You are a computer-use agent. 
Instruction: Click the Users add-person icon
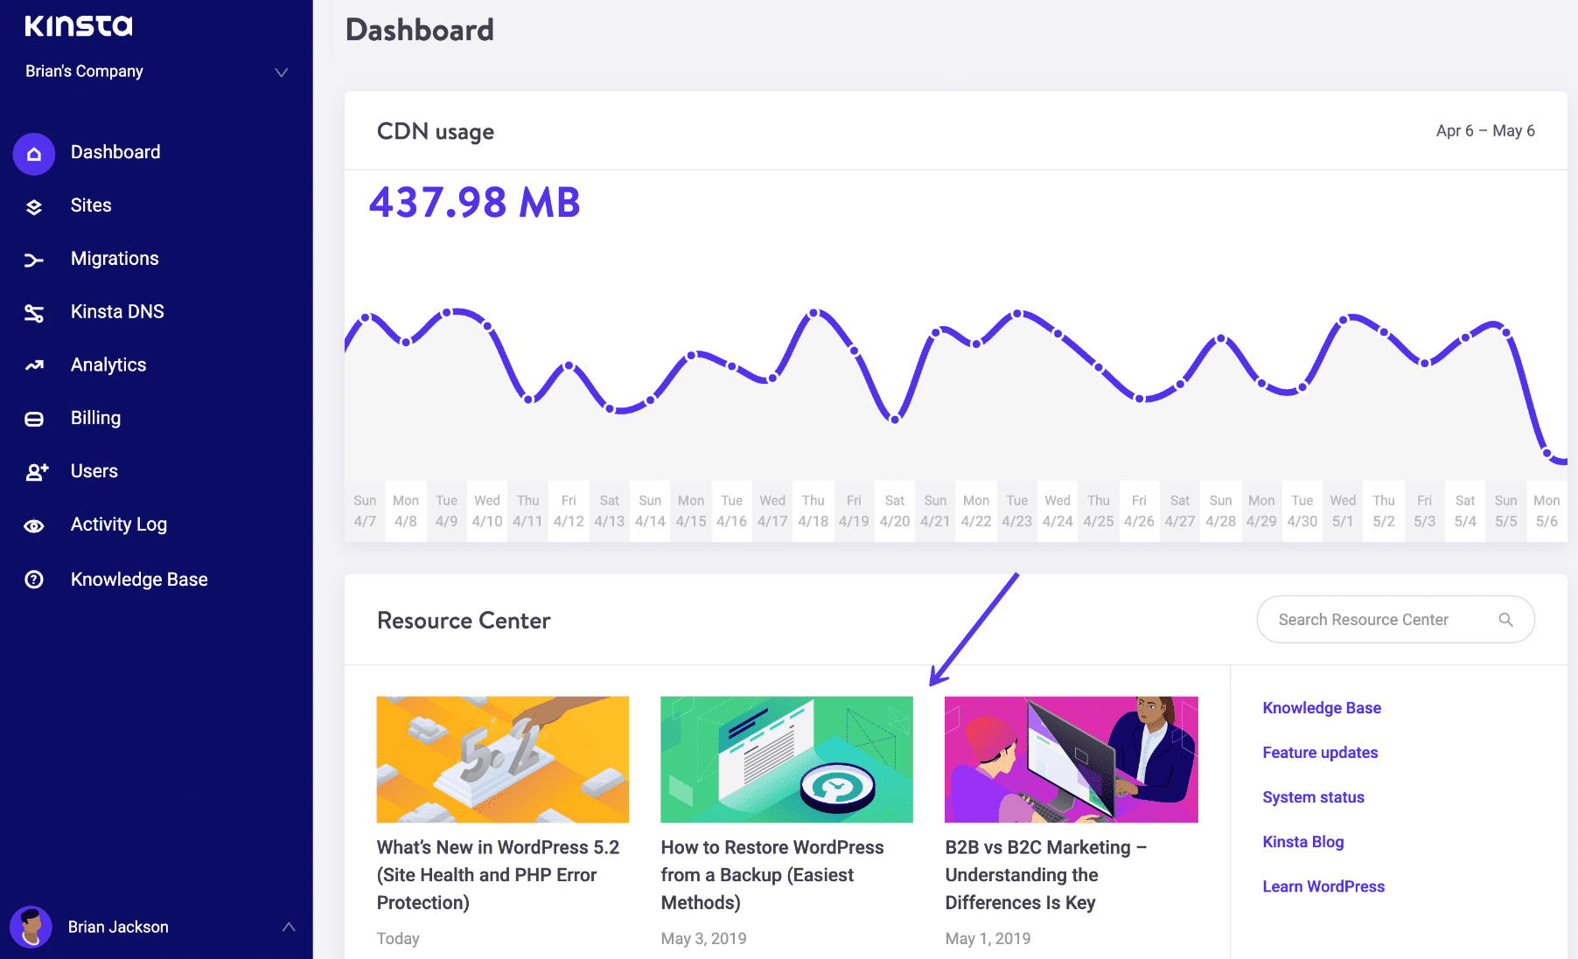pyautogui.click(x=33, y=471)
